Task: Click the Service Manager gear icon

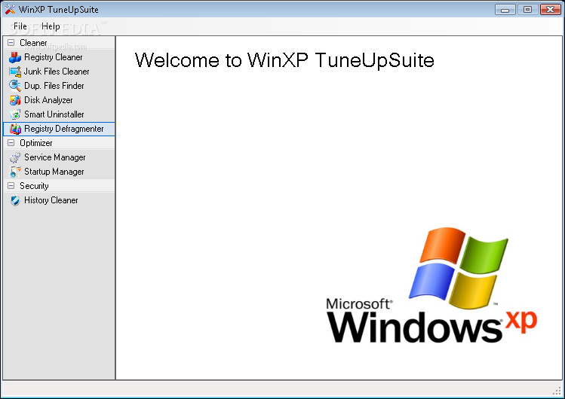Action: pyautogui.click(x=15, y=157)
